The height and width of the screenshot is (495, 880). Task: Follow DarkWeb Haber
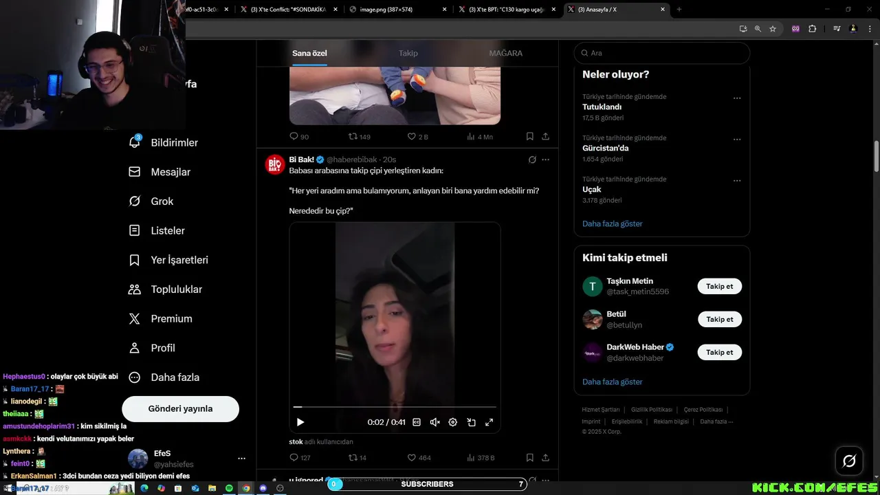click(x=720, y=352)
